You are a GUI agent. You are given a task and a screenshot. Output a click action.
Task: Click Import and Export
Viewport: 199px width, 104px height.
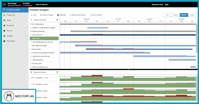pos(78,15)
